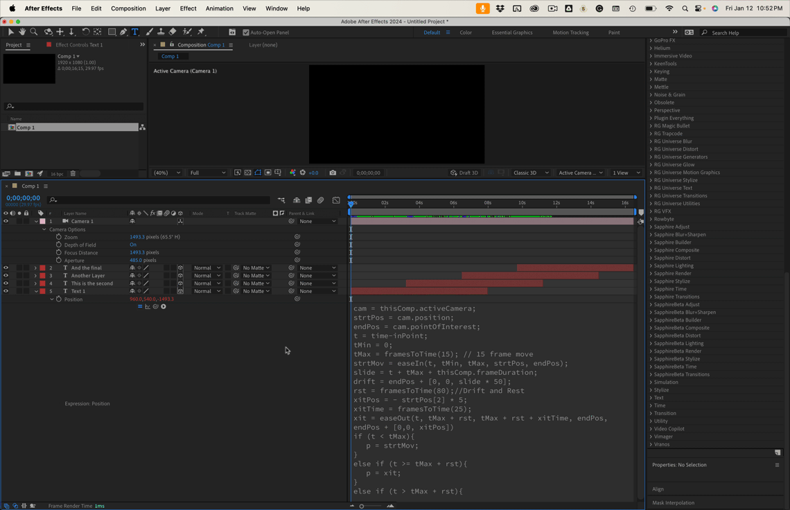Hide the 'Text 1' layer
The height and width of the screenshot is (510, 790).
point(6,291)
